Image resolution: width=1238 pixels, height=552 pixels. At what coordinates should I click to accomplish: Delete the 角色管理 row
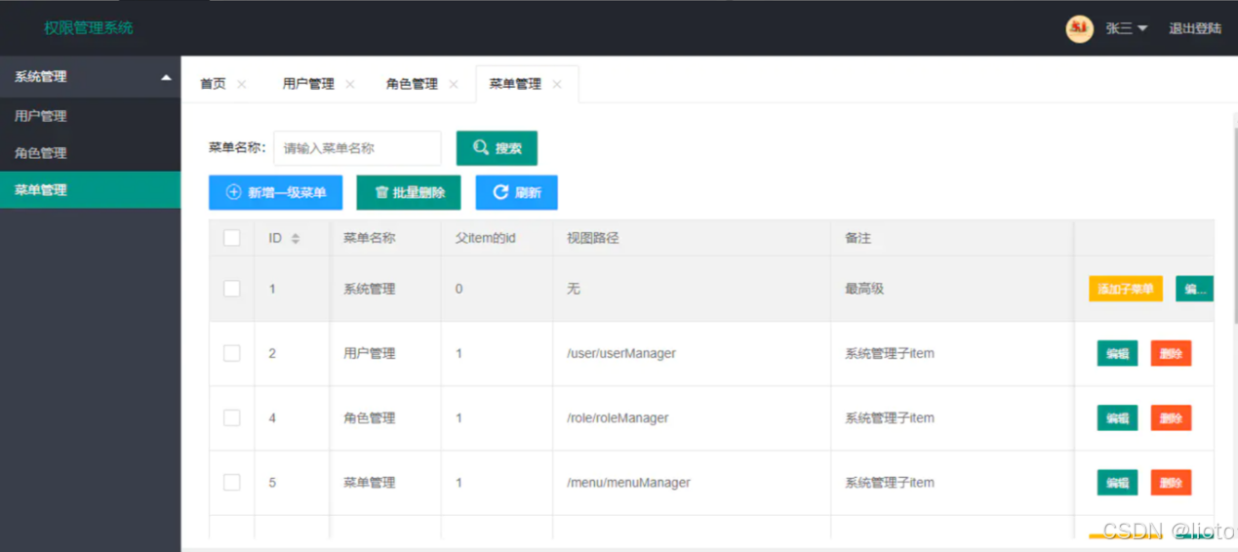1171,417
